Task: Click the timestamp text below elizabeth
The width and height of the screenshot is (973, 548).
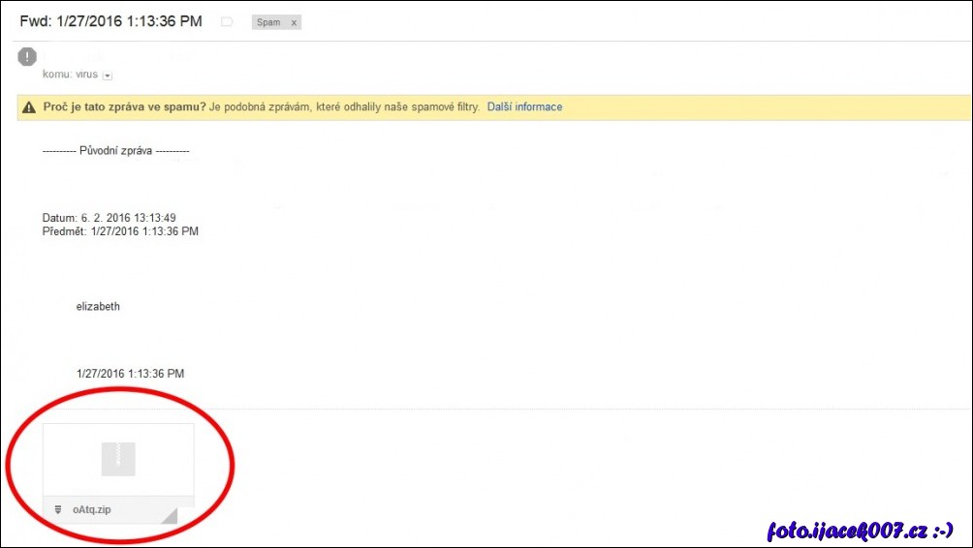Action: coord(130,373)
